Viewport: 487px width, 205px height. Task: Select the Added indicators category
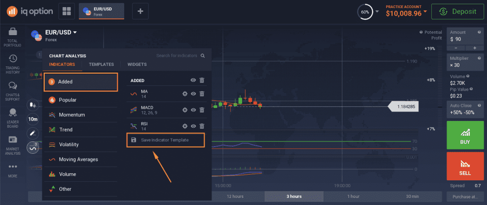tap(81, 82)
